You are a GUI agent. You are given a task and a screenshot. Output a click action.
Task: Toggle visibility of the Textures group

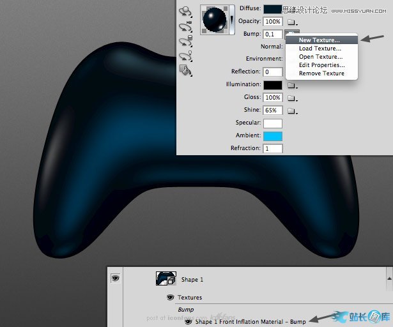[x=171, y=297]
